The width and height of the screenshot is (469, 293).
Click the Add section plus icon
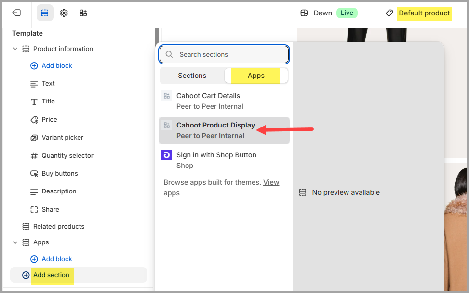pos(26,275)
